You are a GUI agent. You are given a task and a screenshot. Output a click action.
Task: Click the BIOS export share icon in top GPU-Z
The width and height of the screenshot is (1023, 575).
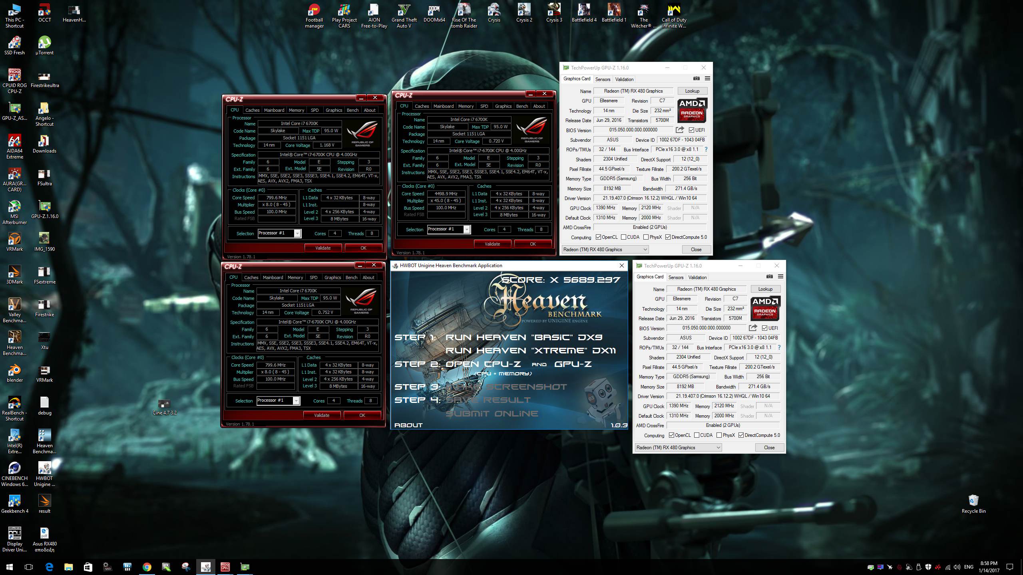coord(679,129)
